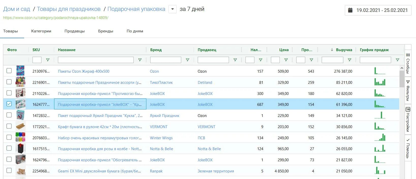Click the Notta & Belle product thumbnail
This screenshot has height=179, width=416.
[20, 148]
